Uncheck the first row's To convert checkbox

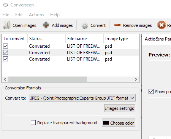pos(6,46)
